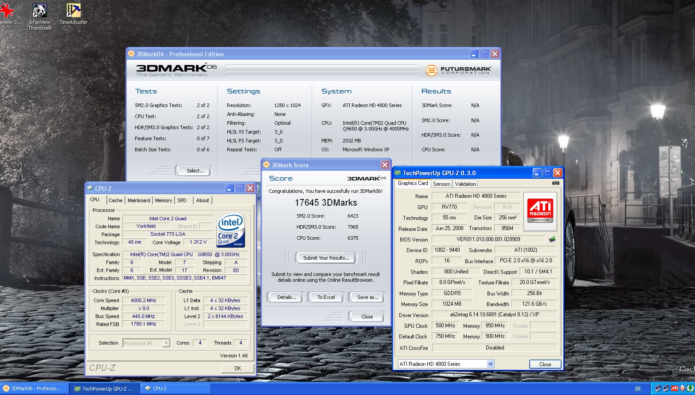Click the Bus Speed 445.0 MHz value in CPU-Z
The height and width of the screenshot is (395, 695).
tap(143, 316)
